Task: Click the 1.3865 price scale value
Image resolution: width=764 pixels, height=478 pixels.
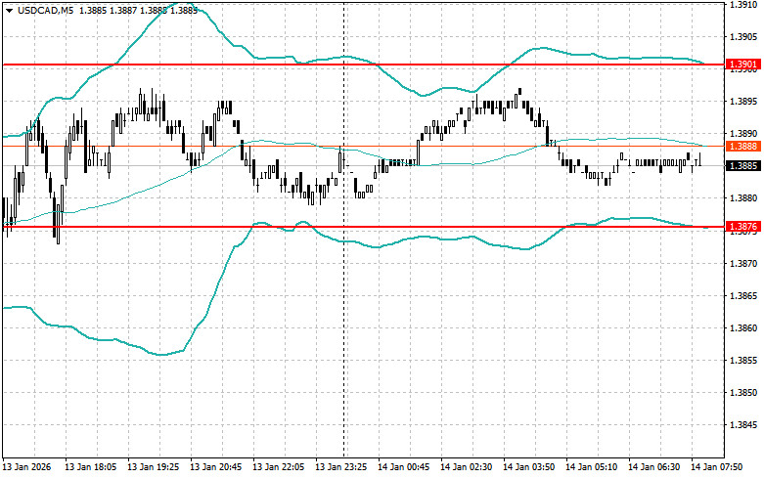Action: tap(743, 295)
